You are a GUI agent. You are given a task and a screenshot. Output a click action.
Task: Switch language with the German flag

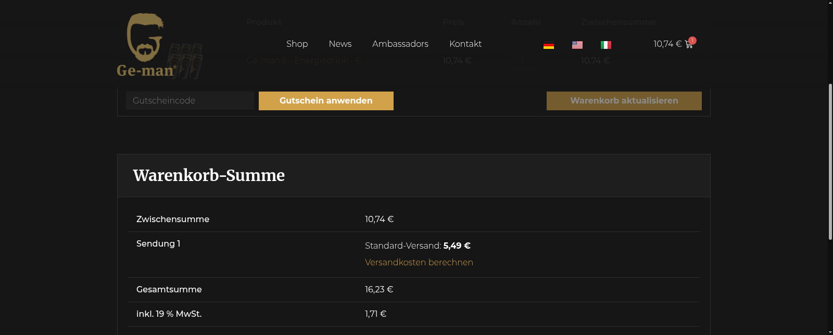tap(549, 45)
